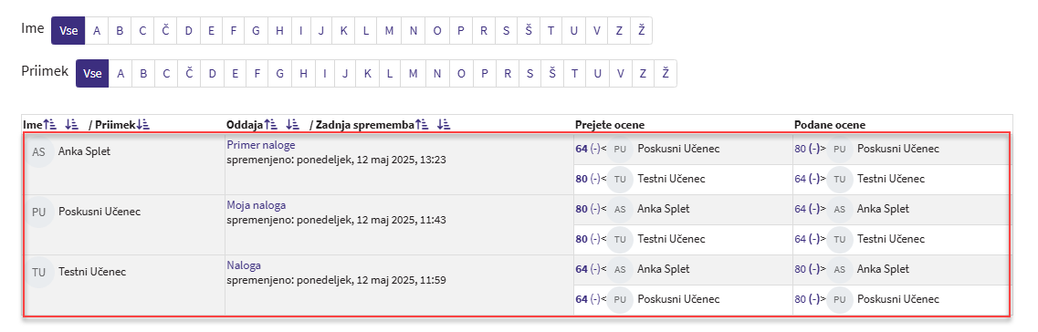Filter Priimek by letter Z

click(643, 73)
